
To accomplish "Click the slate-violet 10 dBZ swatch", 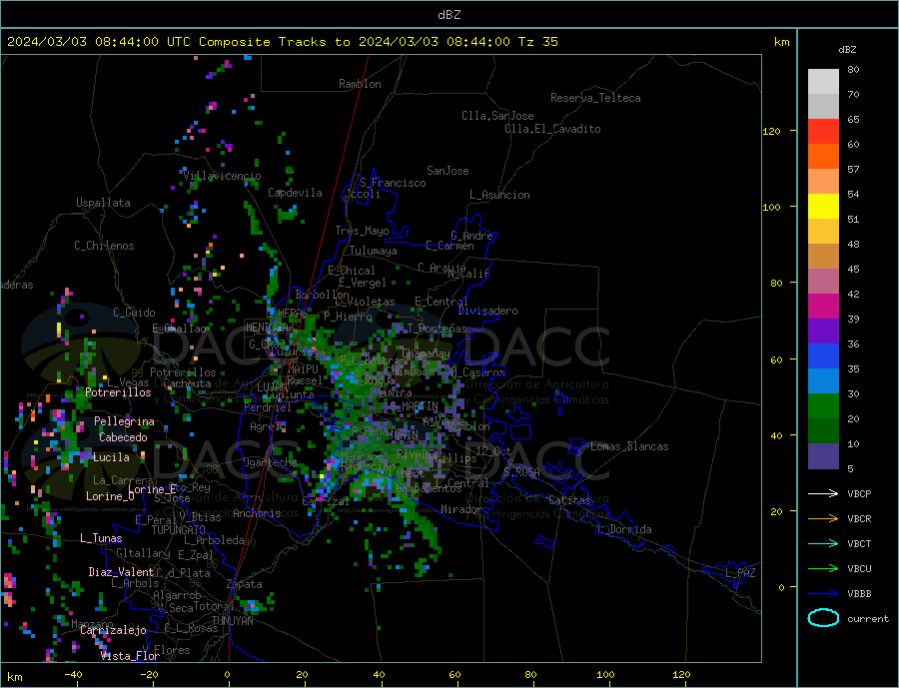I will (x=823, y=455).
